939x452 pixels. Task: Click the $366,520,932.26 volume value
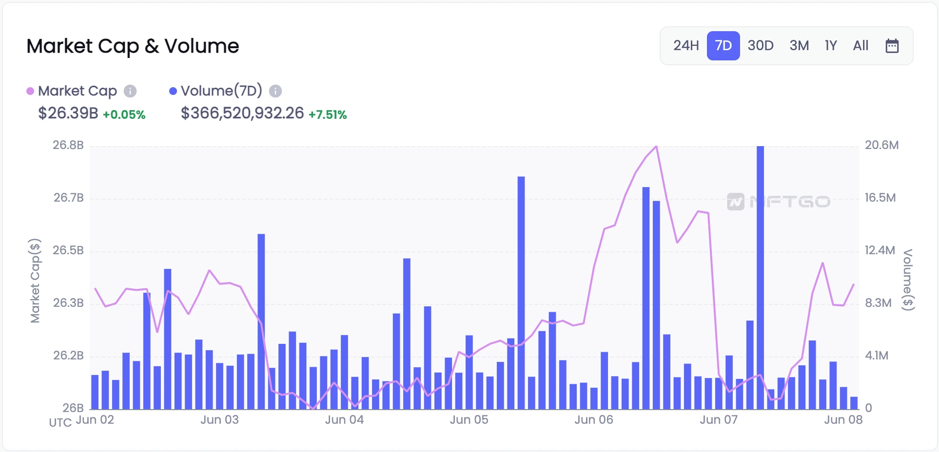tap(242, 113)
